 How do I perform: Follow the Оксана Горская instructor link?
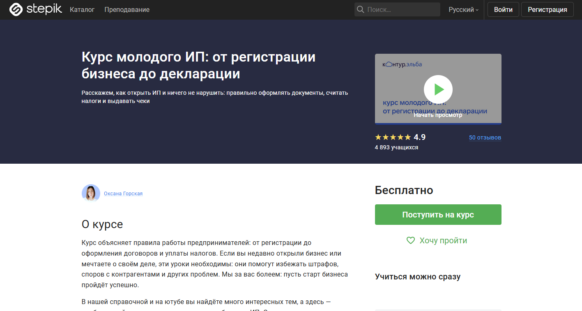point(123,193)
